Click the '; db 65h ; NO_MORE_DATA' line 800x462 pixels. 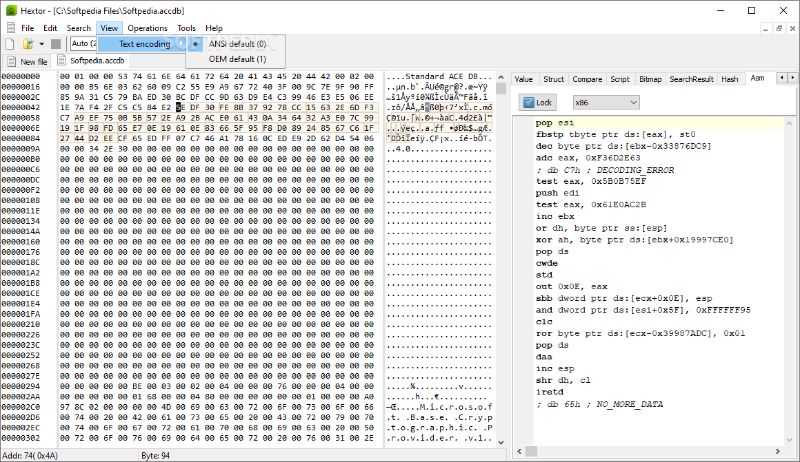(599, 404)
